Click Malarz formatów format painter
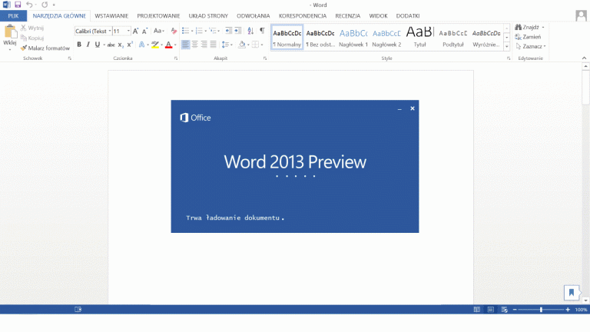The image size is (590, 332). point(45,48)
